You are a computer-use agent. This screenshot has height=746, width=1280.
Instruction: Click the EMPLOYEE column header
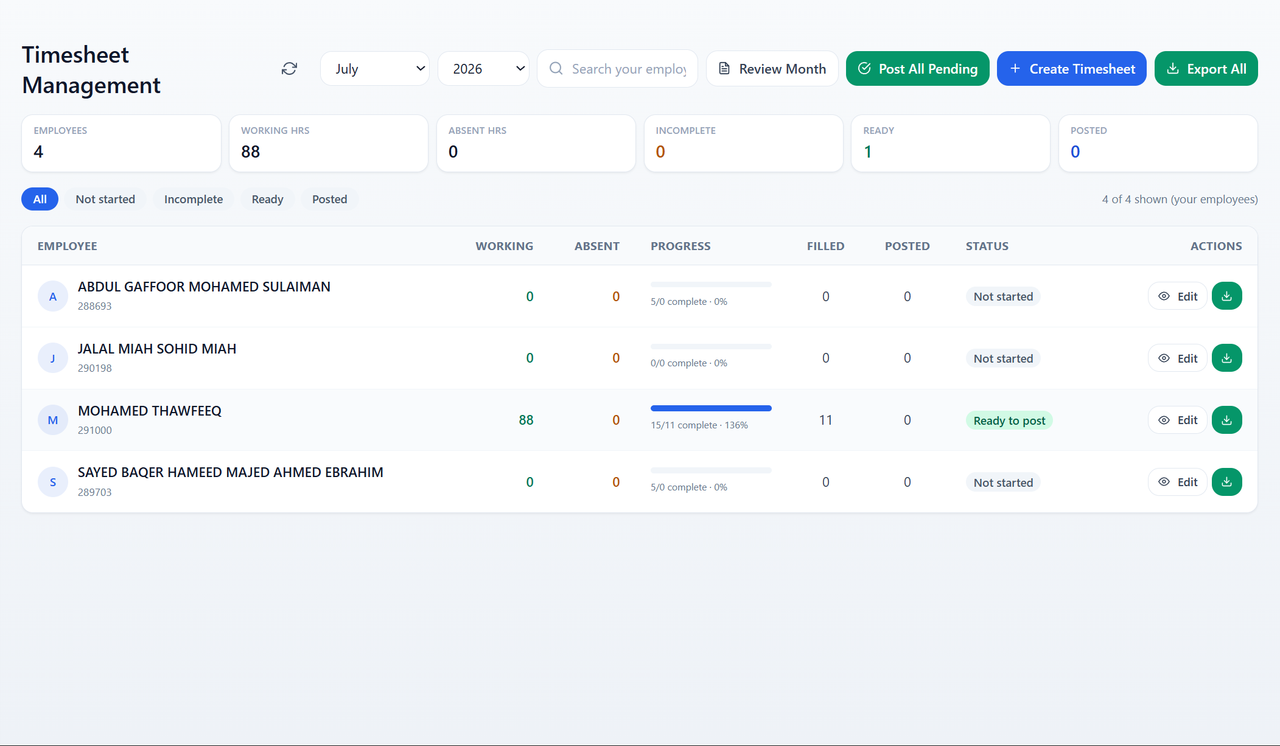(68, 246)
